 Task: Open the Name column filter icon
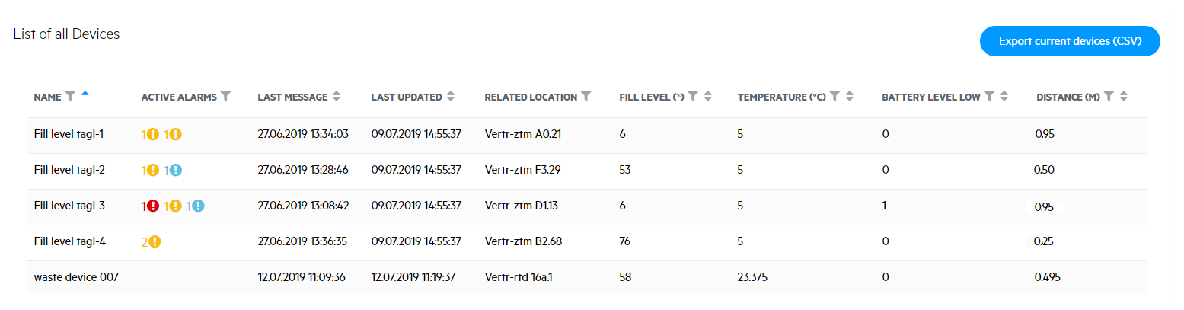pyautogui.click(x=70, y=97)
